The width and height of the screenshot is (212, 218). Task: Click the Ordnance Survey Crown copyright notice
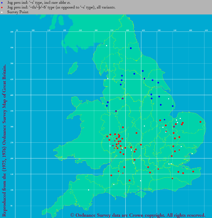(x=138, y=215)
